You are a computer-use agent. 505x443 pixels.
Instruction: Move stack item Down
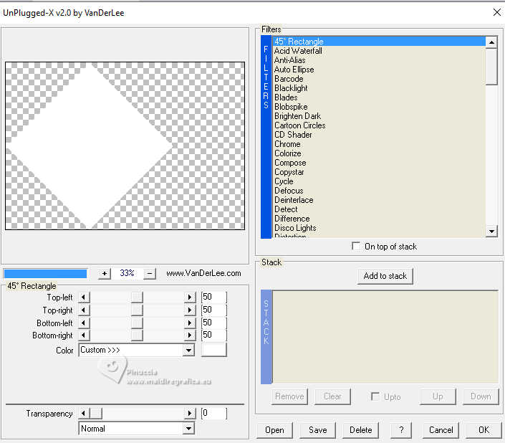click(481, 396)
